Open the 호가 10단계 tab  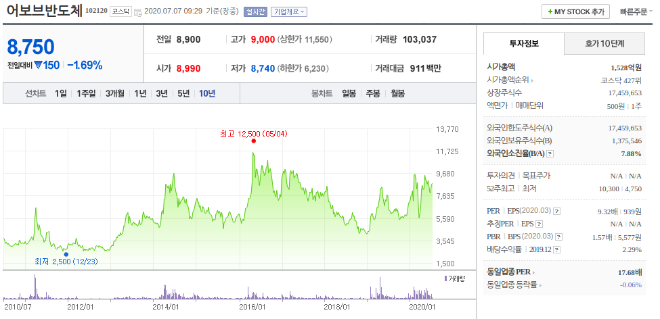click(604, 43)
